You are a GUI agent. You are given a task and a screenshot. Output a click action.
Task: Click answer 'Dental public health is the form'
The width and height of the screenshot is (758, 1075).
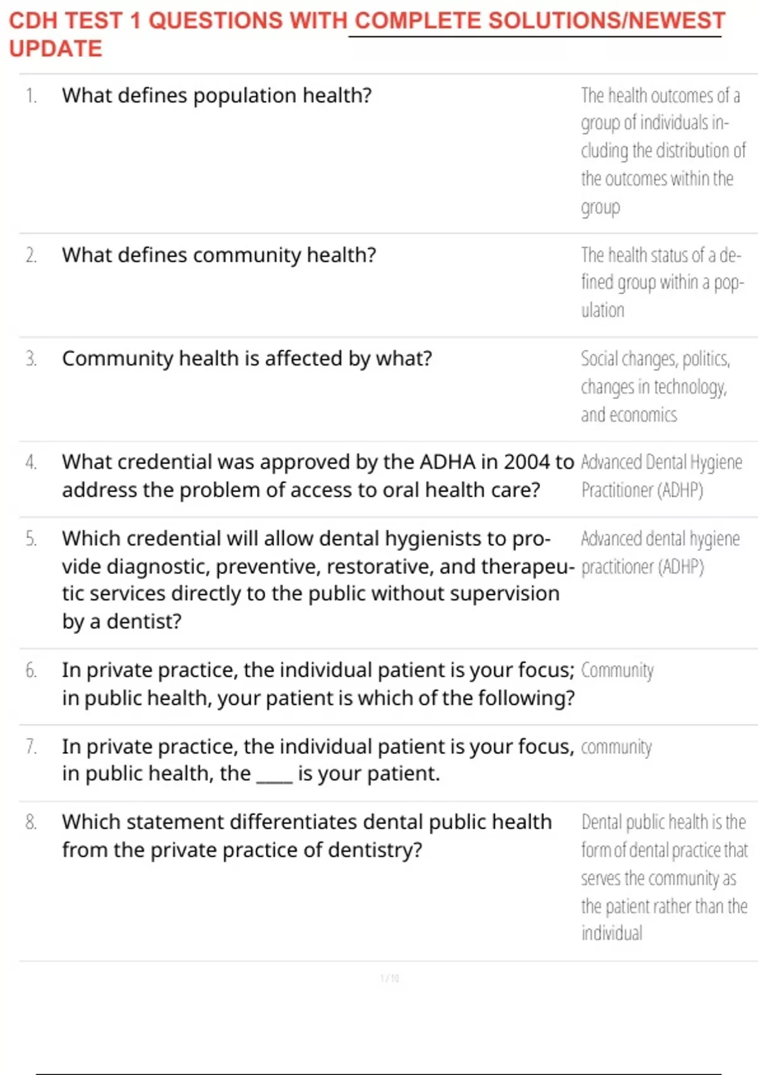point(665,878)
